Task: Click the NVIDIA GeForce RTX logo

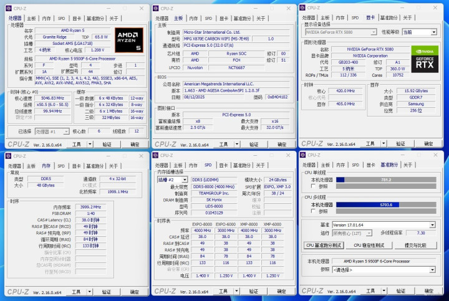Action: pyautogui.click(x=425, y=59)
